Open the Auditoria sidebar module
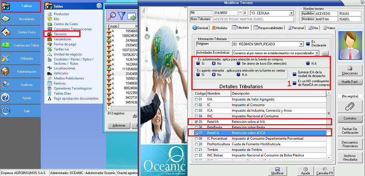Image resolution: width=365 pixels, height=176 pixels. coord(20,85)
